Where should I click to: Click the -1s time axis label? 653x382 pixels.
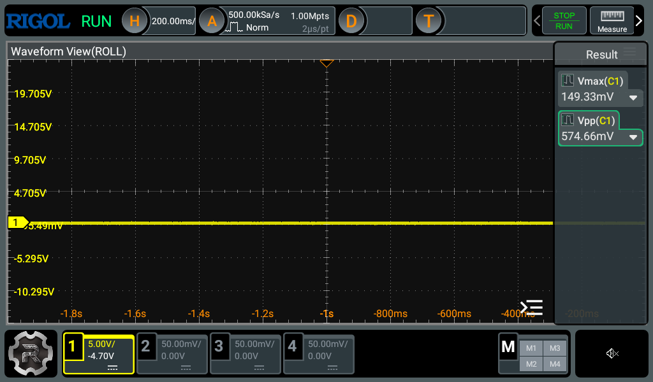[x=326, y=314]
